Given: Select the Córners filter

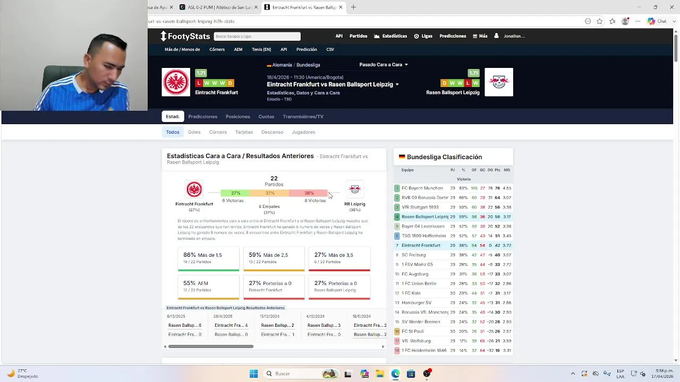Looking at the screenshot, I should tap(218, 132).
